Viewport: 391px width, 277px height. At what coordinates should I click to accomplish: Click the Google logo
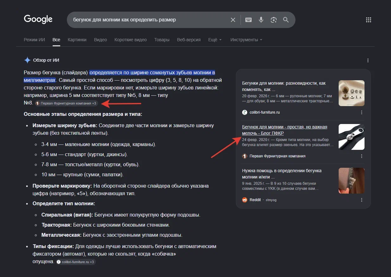[x=38, y=19]
